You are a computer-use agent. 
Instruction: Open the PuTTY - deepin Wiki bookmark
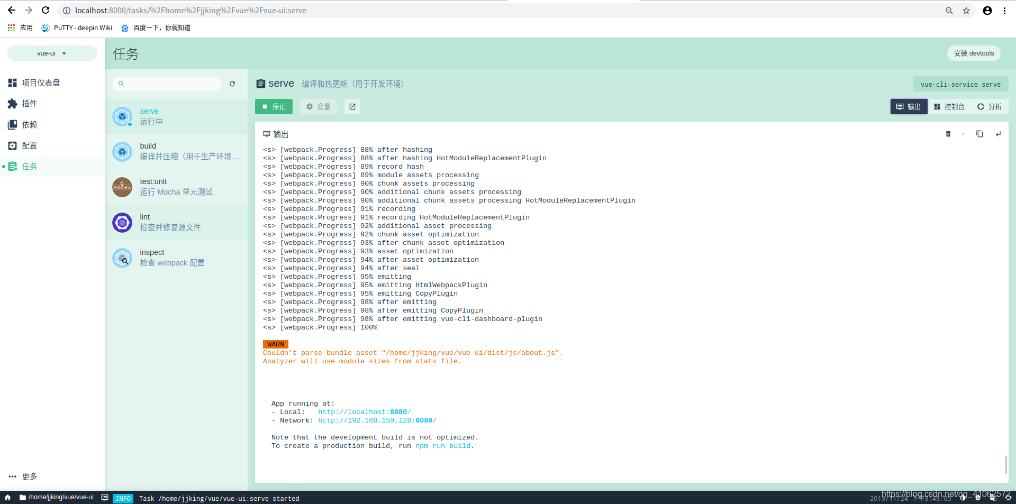tap(77, 28)
